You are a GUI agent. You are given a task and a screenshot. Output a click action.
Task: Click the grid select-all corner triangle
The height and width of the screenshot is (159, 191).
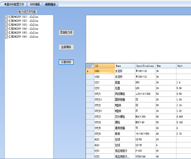[90, 66]
